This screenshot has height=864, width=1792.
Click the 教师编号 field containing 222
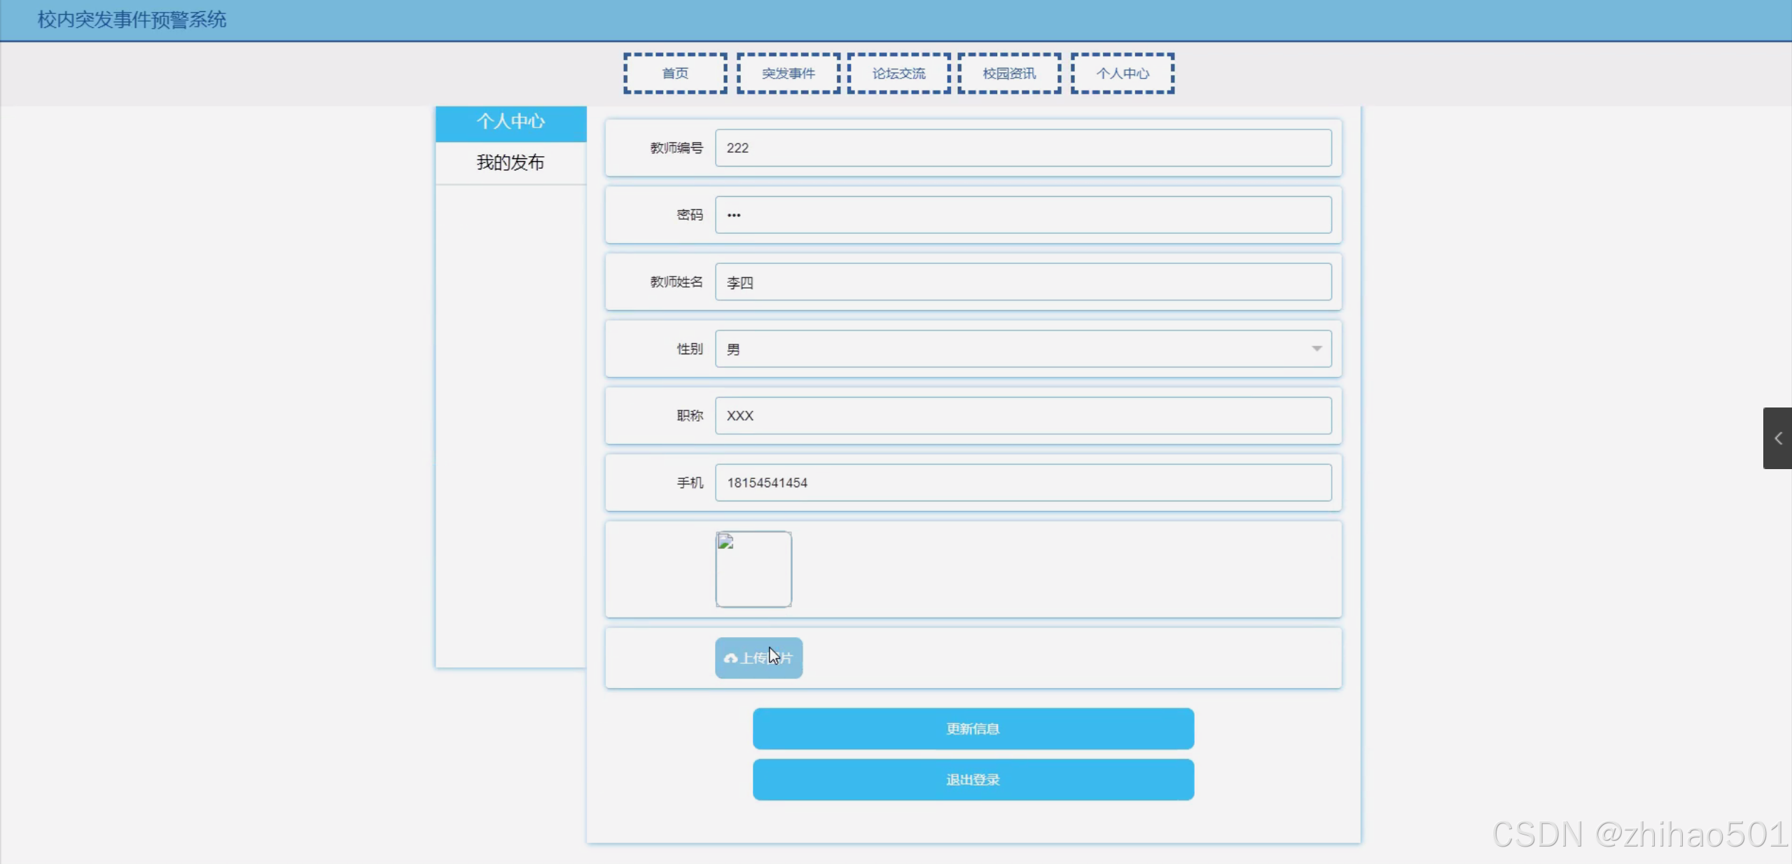click(x=1022, y=148)
